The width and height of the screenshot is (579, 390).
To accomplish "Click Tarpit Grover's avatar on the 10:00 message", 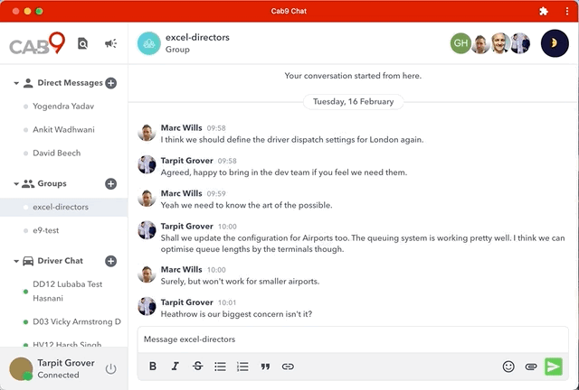I will pos(147,230).
